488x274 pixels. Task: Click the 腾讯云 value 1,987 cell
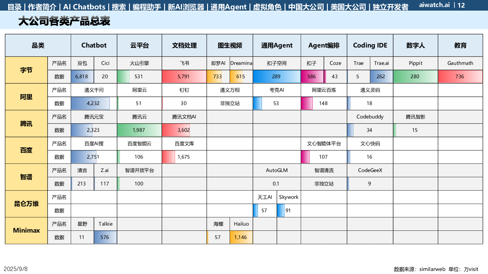(139, 130)
